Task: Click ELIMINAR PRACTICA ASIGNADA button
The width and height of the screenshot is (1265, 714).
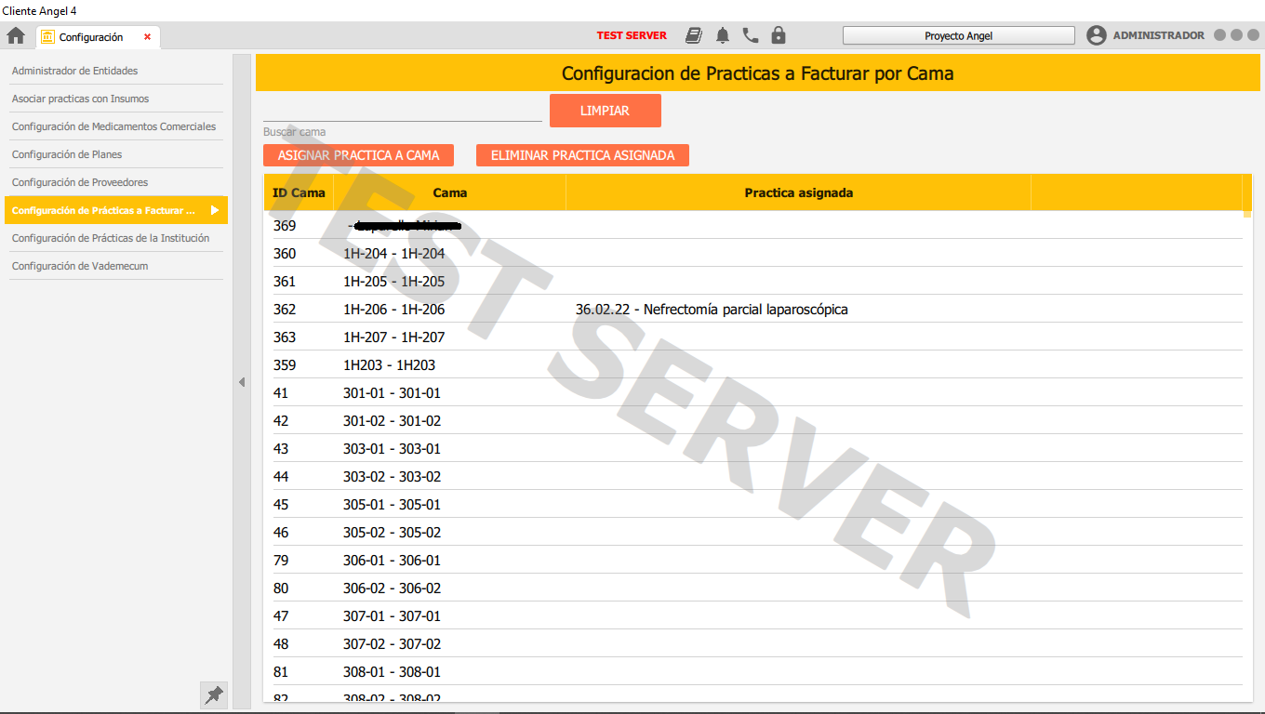Action: coord(582,155)
